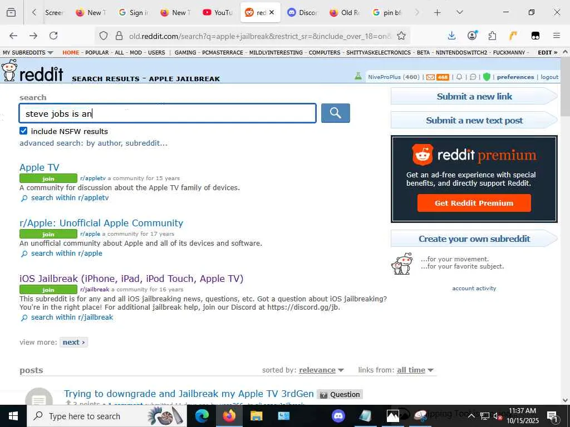This screenshot has width=570, height=427.
Task: Open Discord from the taskbar
Action: pos(338,416)
